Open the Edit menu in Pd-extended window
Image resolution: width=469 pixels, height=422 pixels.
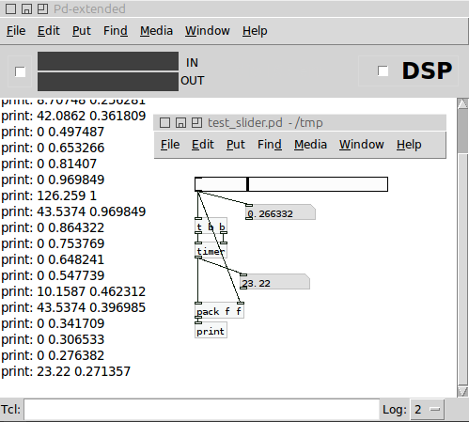pos(49,31)
